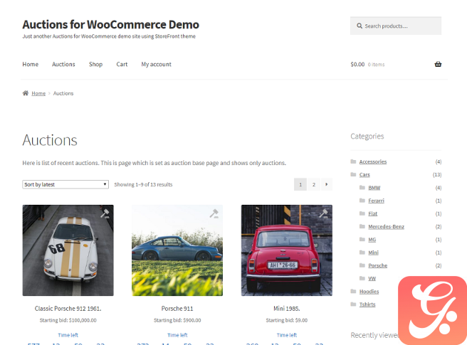The width and height of the screenshot is (467, 345).
Task: Click auction gavel icon on Mini 1985
Action: pos(323,213)
